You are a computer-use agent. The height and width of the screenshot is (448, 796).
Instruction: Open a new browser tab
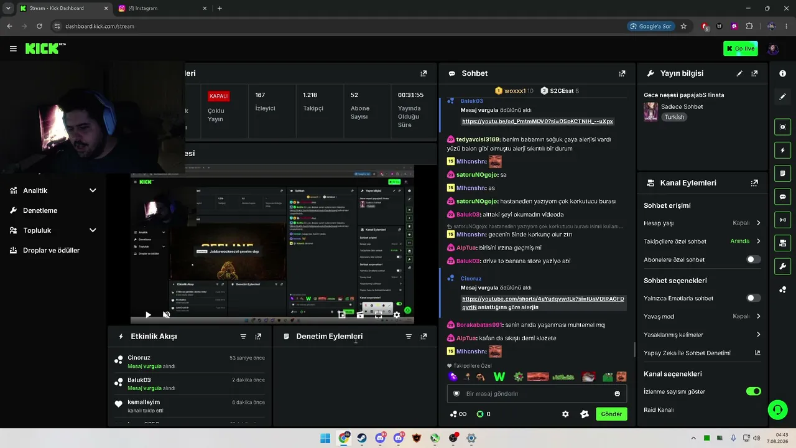point(220,8)
